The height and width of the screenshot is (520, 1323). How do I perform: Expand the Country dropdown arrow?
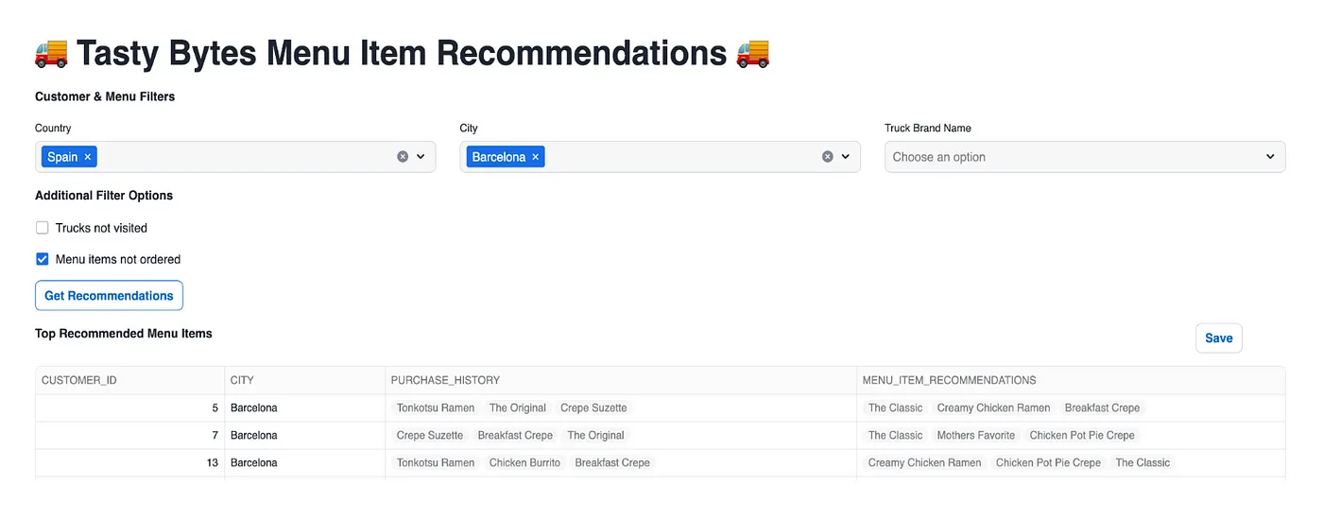(421, 157)
